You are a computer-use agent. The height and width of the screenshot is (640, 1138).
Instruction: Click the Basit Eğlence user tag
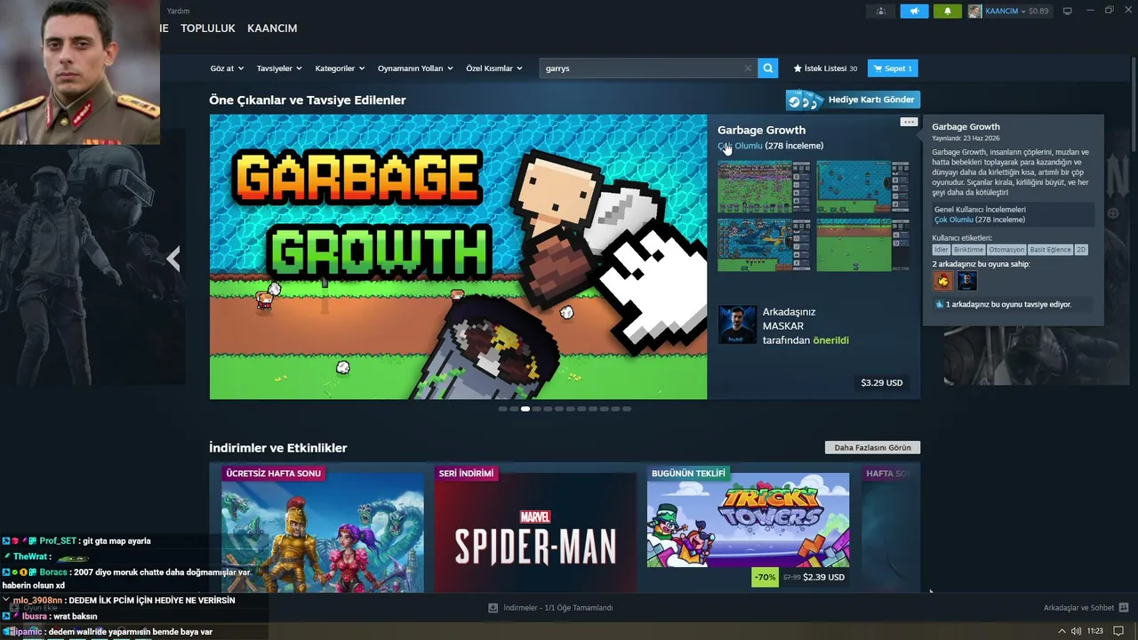tap(1050, 250)
